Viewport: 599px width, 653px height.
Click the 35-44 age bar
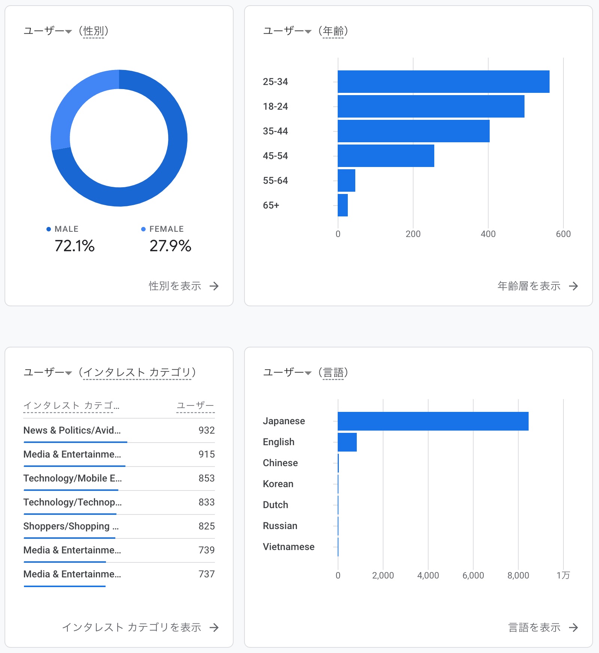[x=414, y=131]
